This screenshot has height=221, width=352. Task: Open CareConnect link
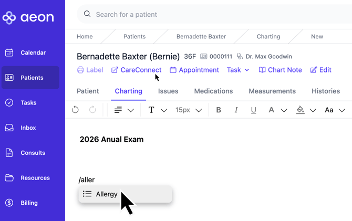pos(136,70)
